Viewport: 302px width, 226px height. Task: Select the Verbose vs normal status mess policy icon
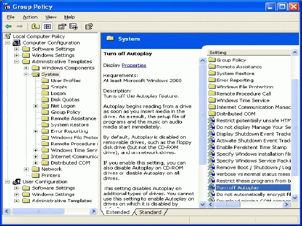(x=211, y=174)
